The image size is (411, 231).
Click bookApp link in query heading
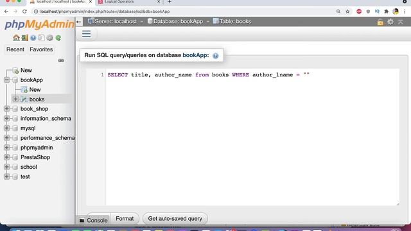coord(195,55)
